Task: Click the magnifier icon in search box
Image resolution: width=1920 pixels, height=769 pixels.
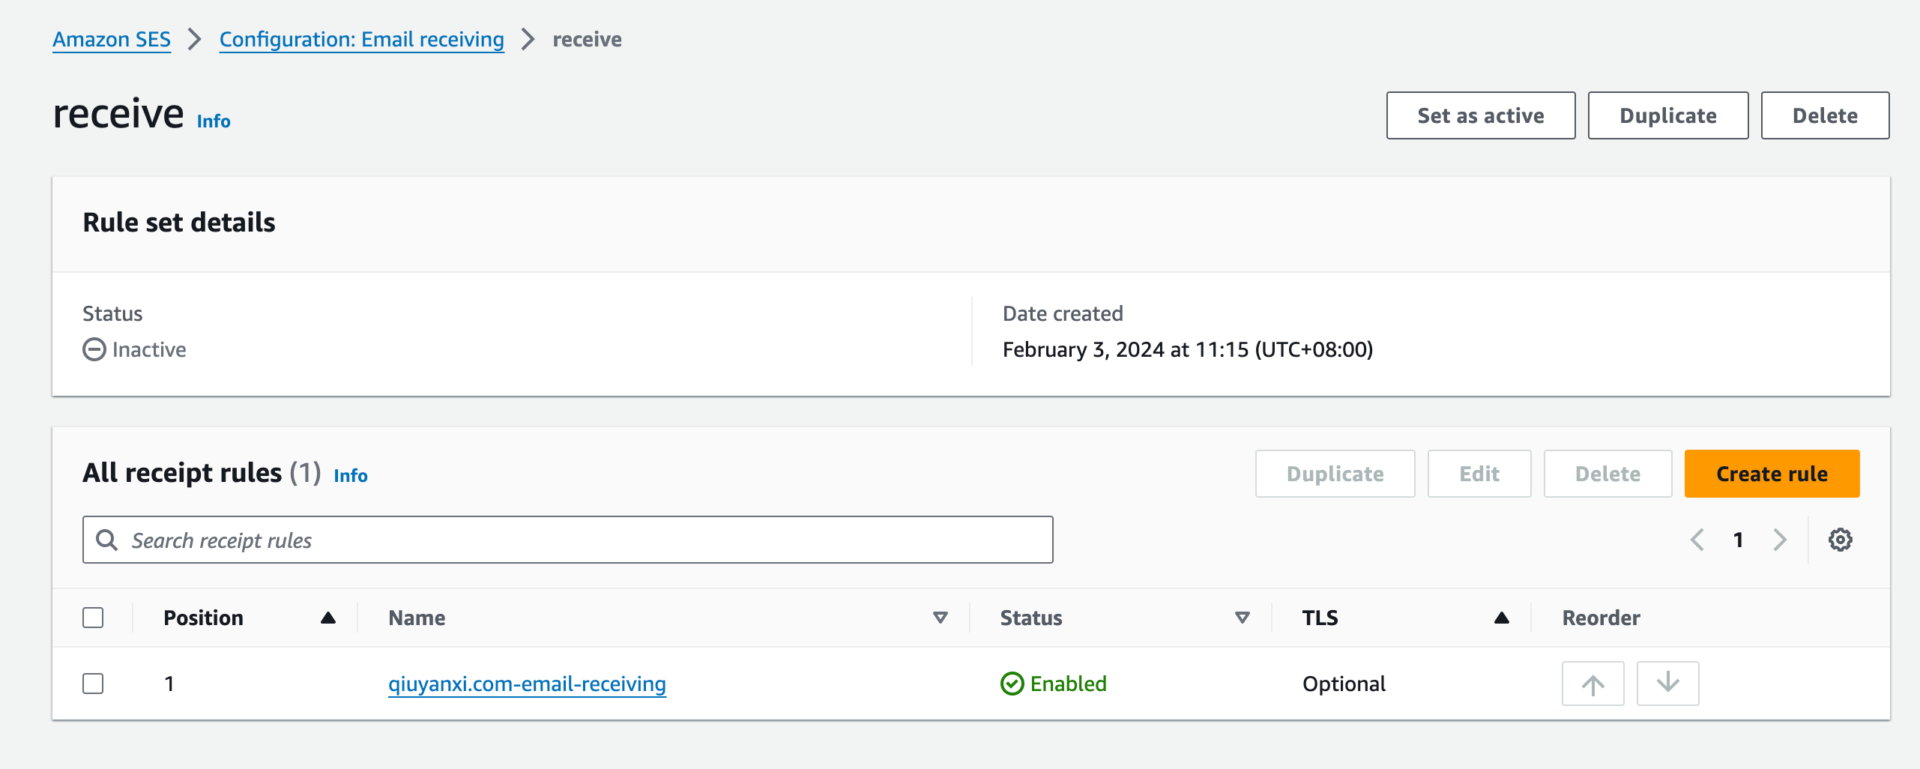Action: pos(107,540)
